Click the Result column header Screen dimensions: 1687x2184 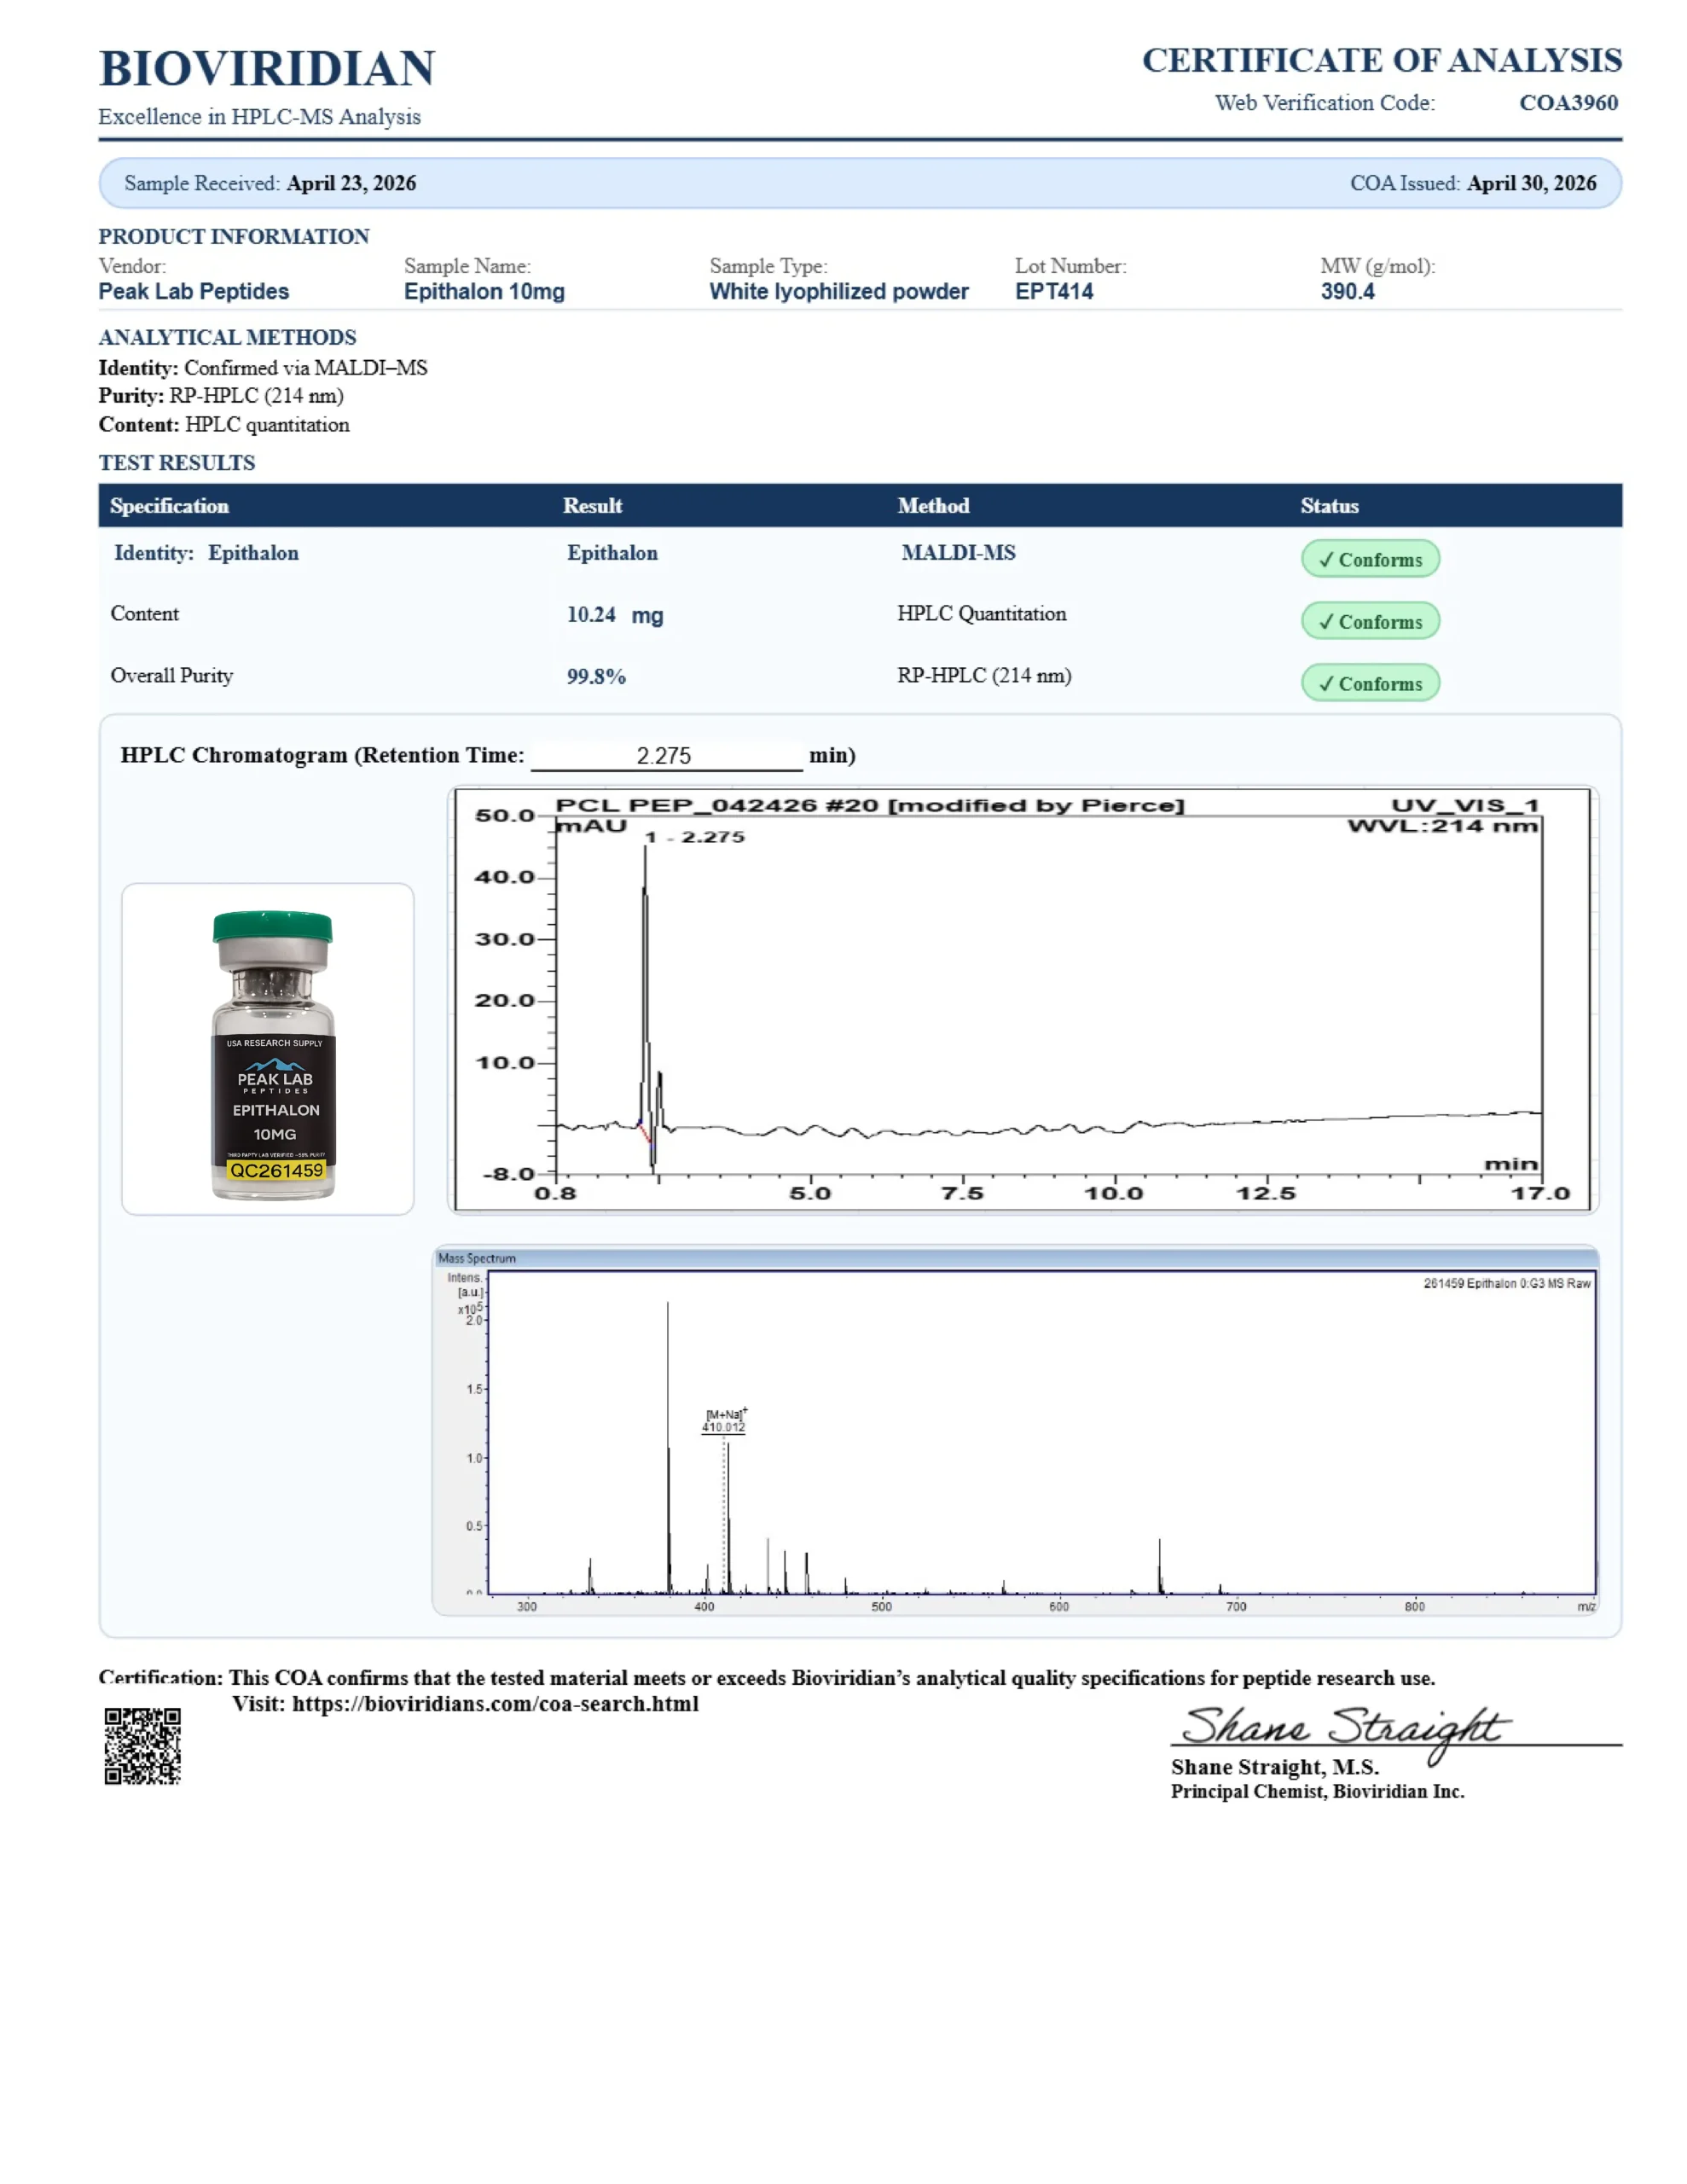[x=592, y=506]
